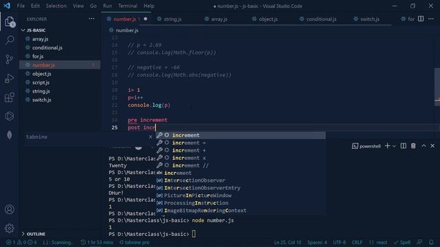Create a new terminal with plus icon
Screen dimensions: 440x247
tap(388, 145)
